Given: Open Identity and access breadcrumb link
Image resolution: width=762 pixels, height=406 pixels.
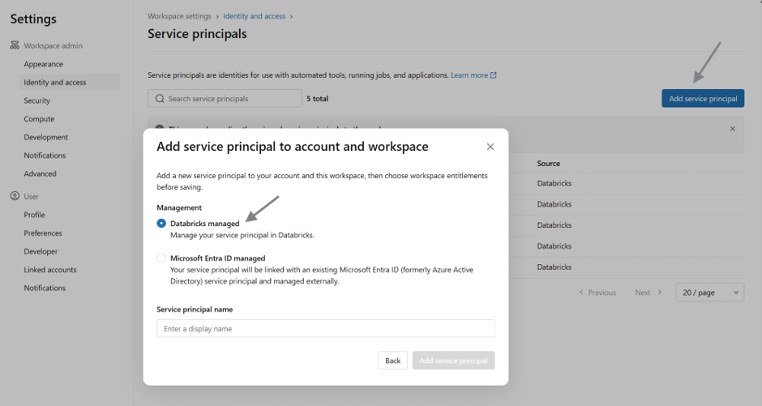Looking at the screenshot, I should [255, 16].
